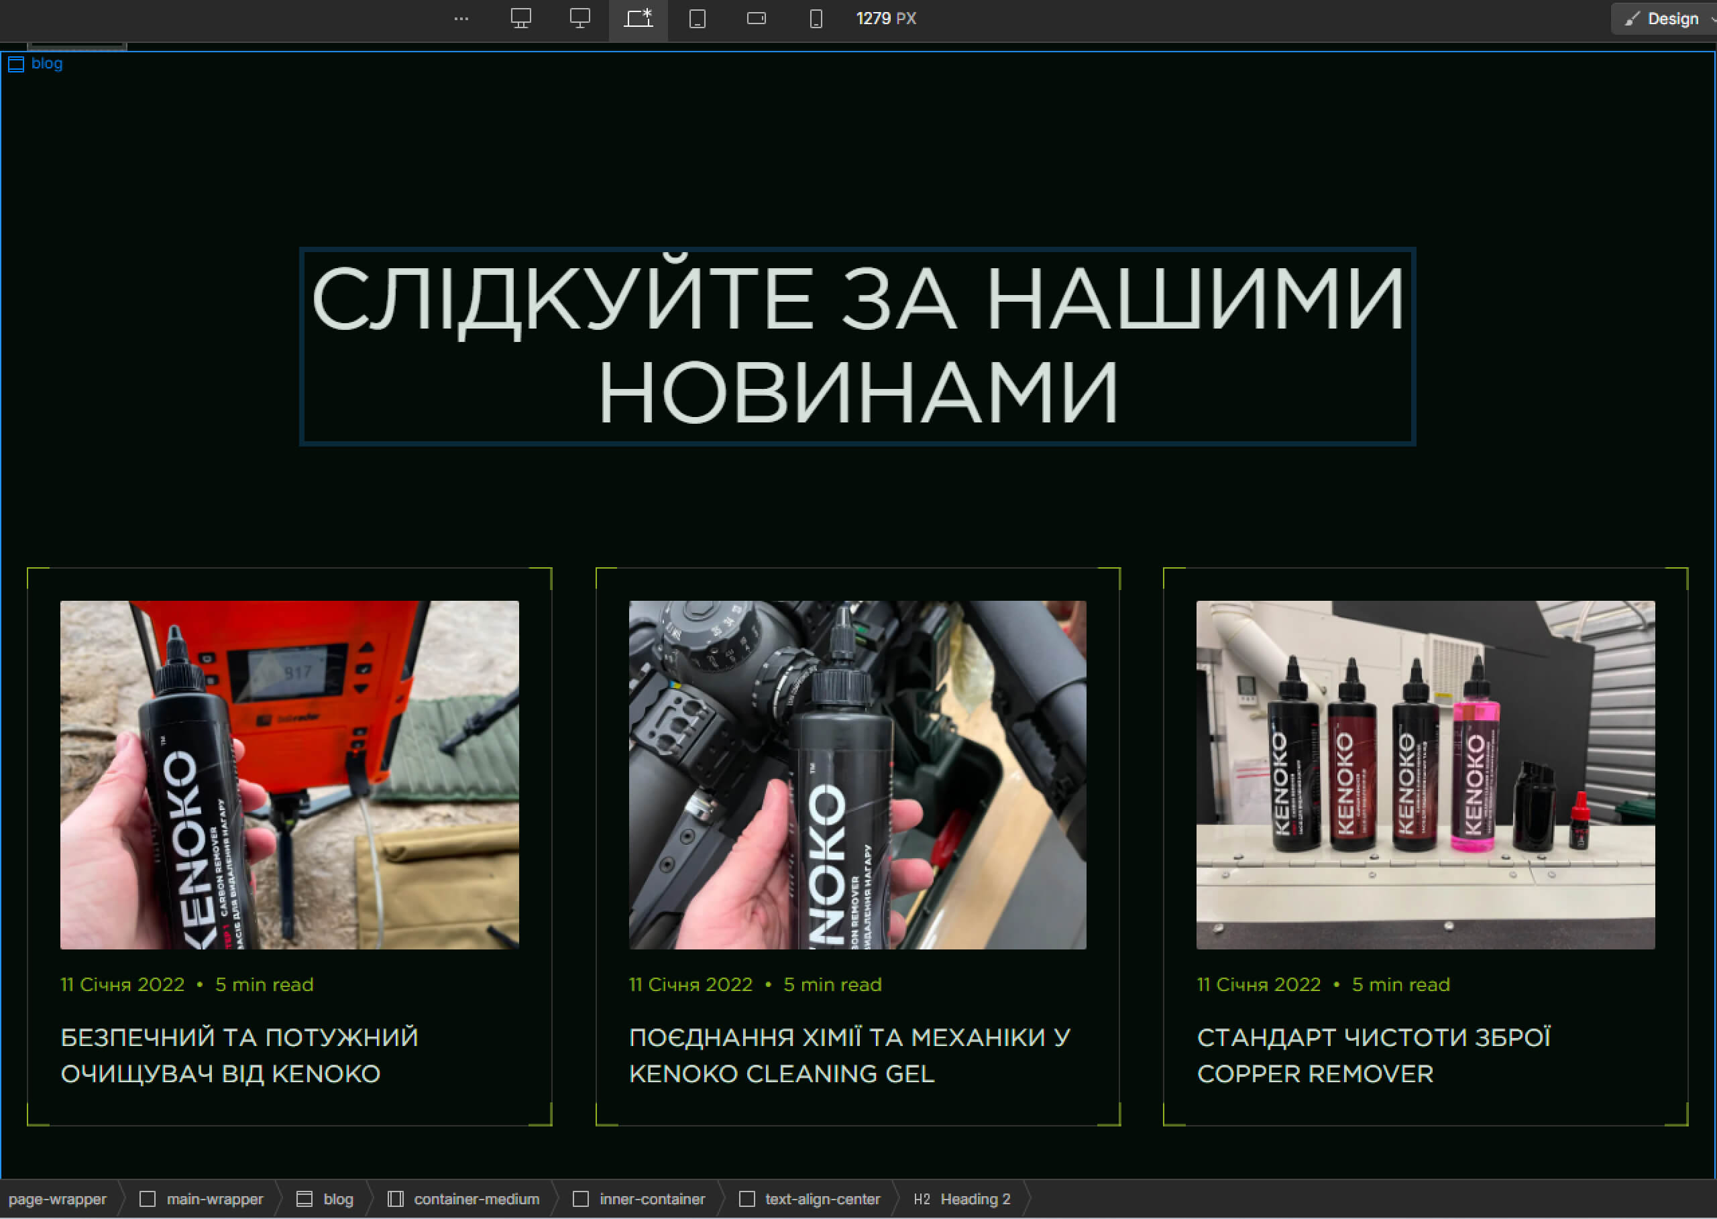Select H2 Heading 2 in the breadcrumb bar
The width and height of the screenshot is (1717, 1219).
point(962,1200)
